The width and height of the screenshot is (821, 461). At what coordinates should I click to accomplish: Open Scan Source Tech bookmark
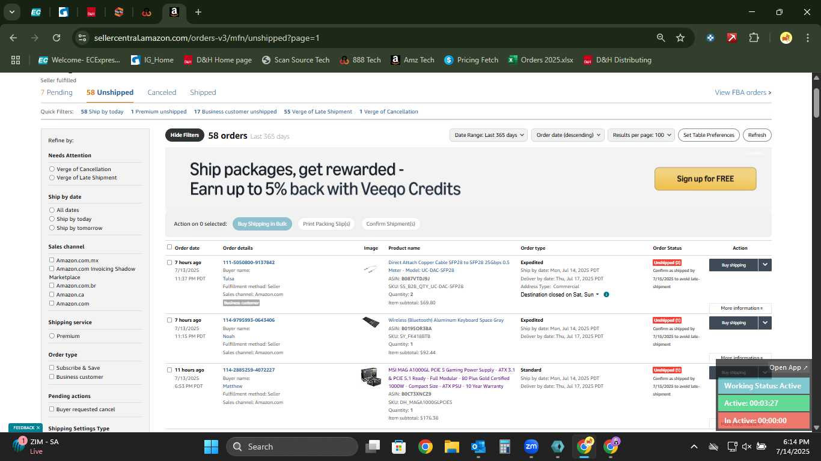296,60
